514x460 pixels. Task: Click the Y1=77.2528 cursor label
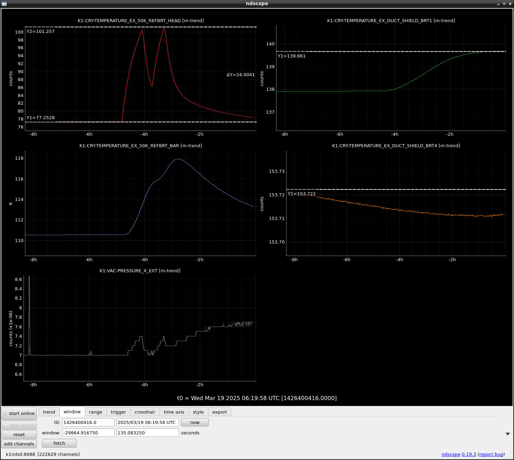point(41,117)
